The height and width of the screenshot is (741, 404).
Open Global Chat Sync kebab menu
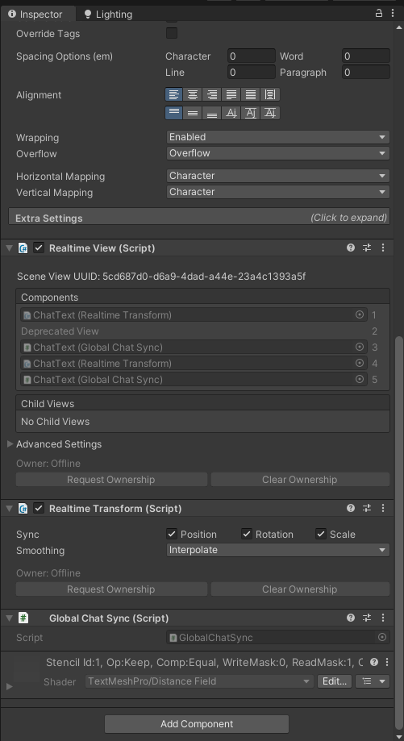coord(383,618)
